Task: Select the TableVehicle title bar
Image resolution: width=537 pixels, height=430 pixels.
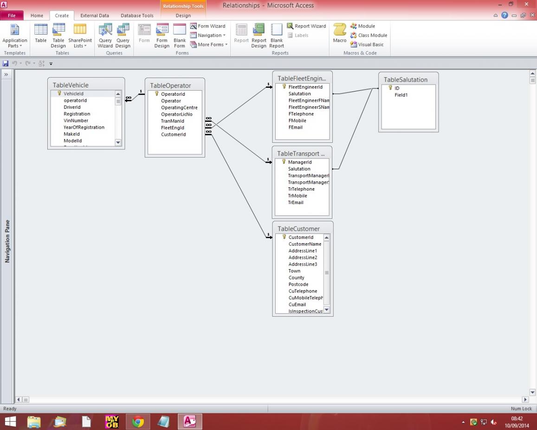Action: pos(86,85)
